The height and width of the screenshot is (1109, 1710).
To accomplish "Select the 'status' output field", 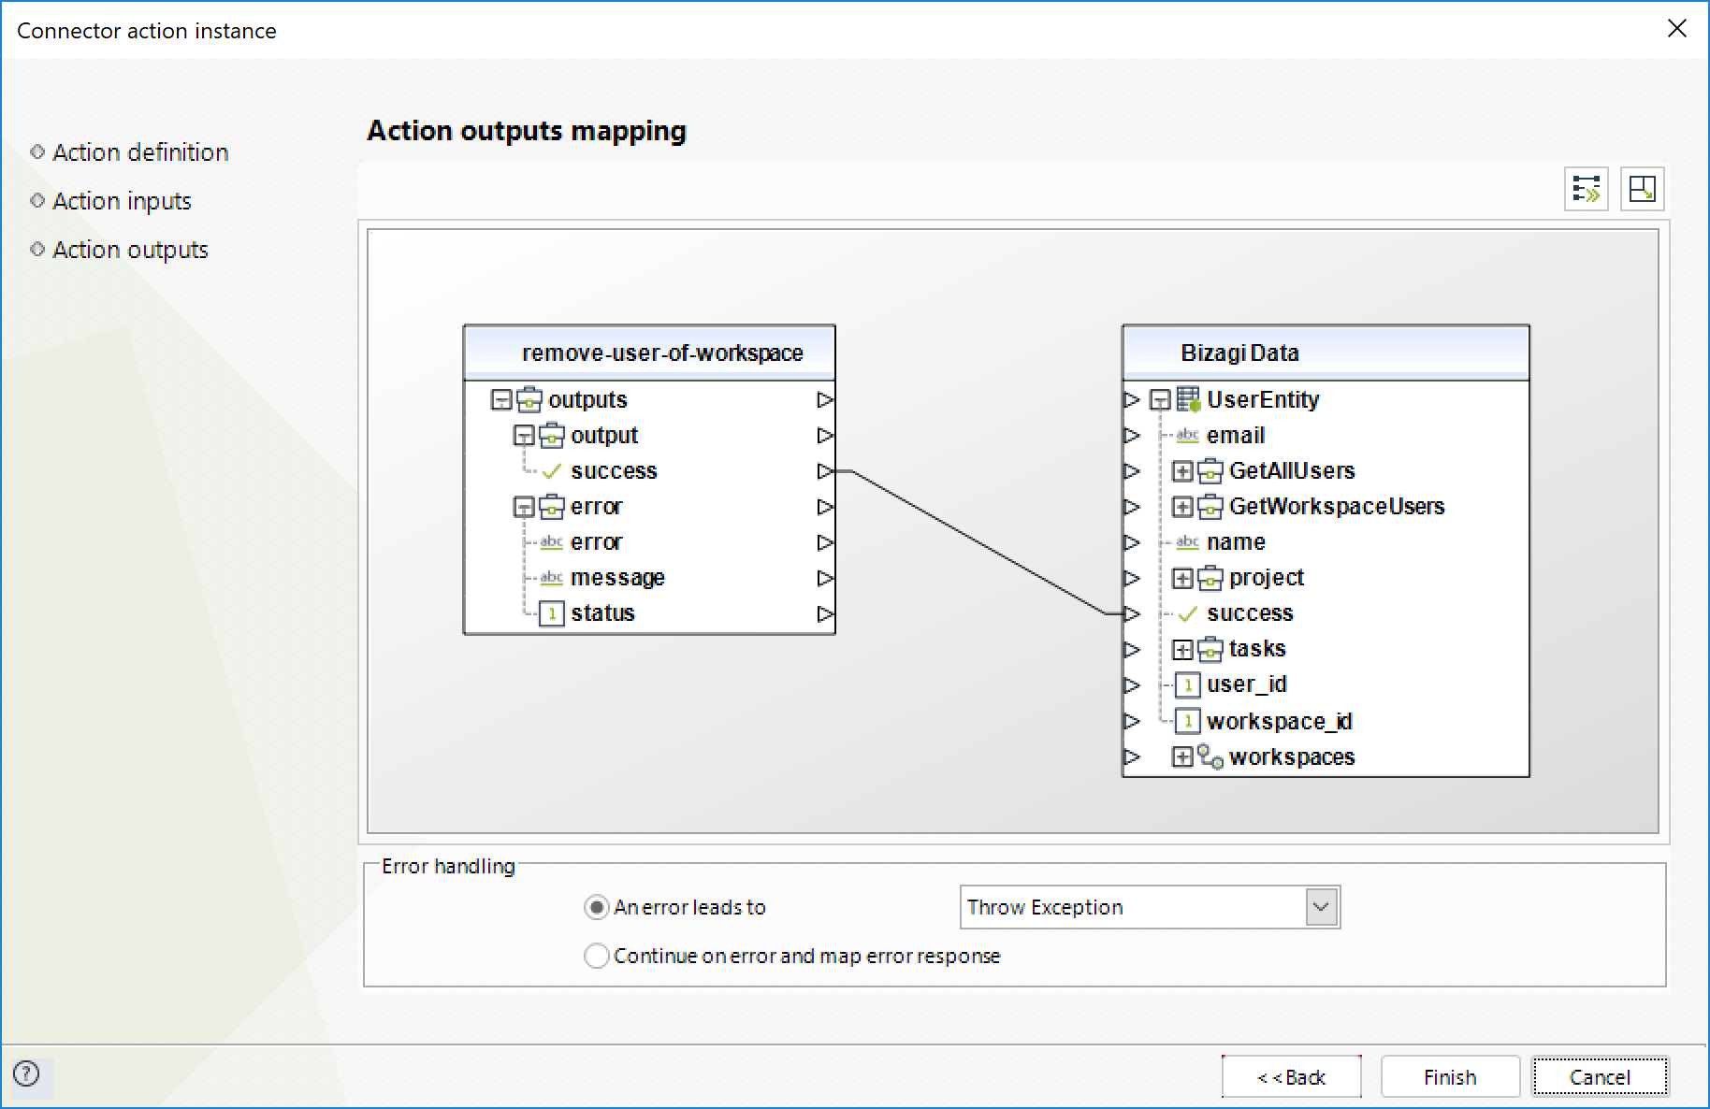I will pyautogui.click(x=602, y=613).
